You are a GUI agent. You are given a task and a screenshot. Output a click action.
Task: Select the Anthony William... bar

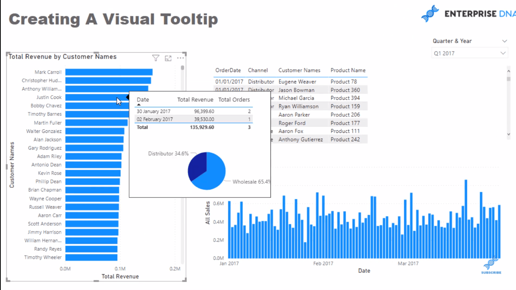click(x=107, y=89)
